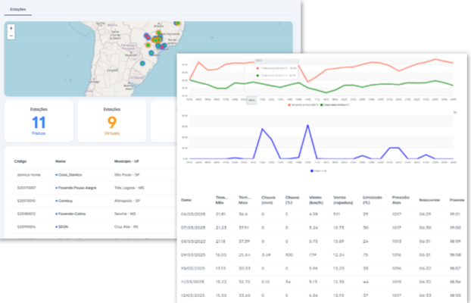Select the 9 Virtuais stations card

111,121
